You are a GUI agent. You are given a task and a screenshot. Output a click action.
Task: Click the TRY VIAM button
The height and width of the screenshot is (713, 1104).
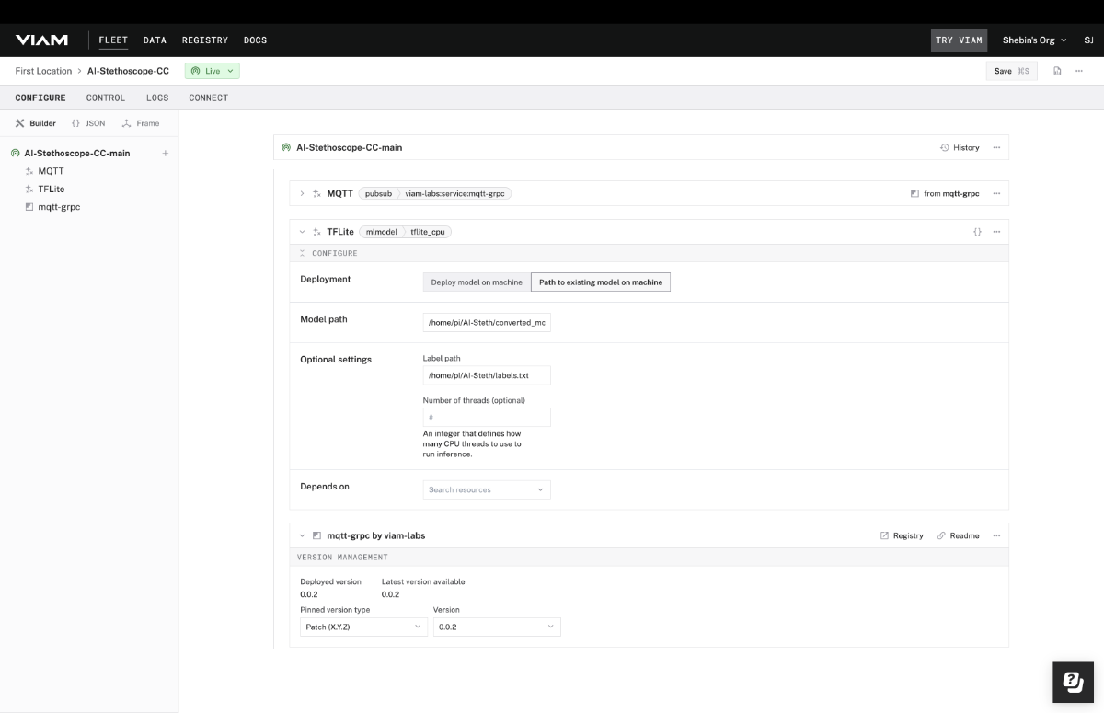point(959,40)
